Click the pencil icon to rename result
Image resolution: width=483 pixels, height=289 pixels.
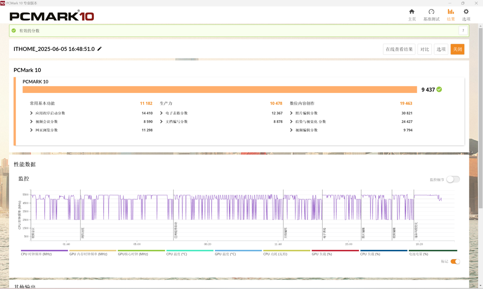pos(99,49)
